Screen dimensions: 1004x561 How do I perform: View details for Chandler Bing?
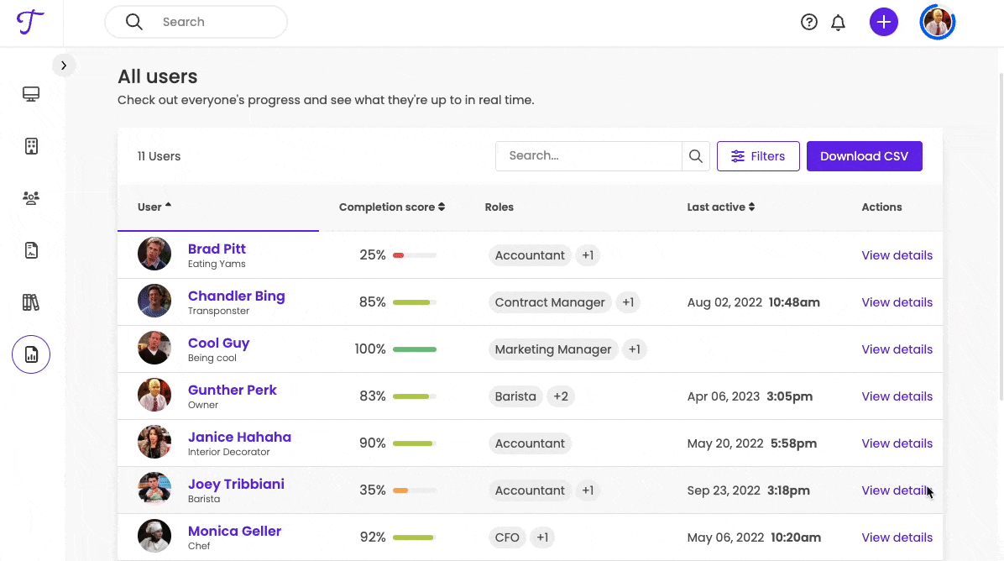[897, 301]
